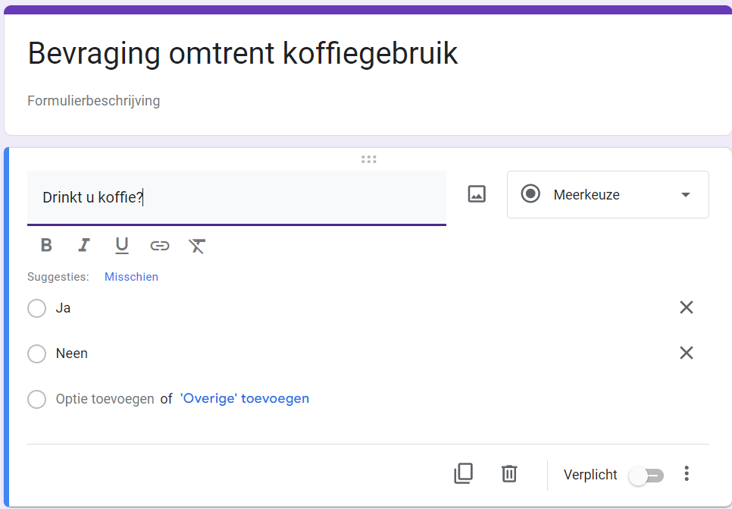Apply italic formatting to question
The width and height of the screenshot is (732, 509).
pyautogui.click(x=84, y=246)
